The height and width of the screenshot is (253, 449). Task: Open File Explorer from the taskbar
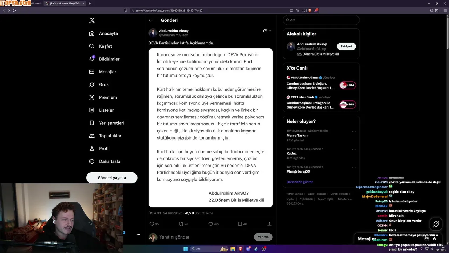(233, 249)
